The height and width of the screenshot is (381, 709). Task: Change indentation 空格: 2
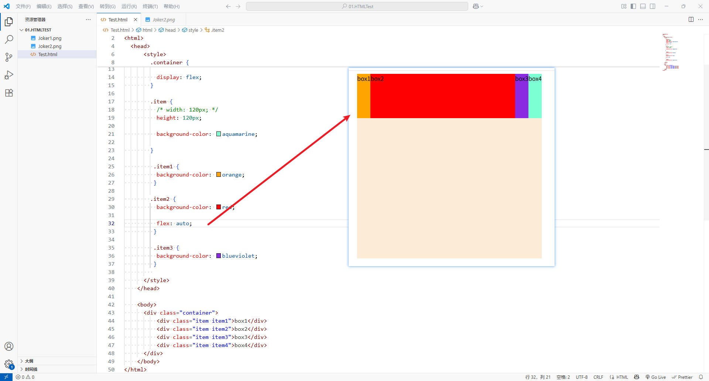coord(563,377)
